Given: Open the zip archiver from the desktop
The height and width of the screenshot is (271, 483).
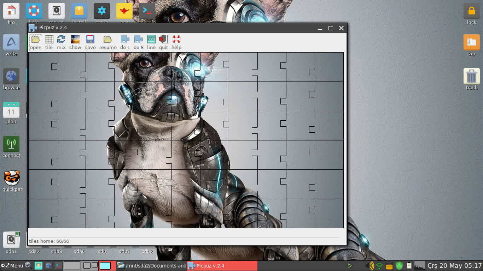Looking at the screenshot, I should [471, 42].
